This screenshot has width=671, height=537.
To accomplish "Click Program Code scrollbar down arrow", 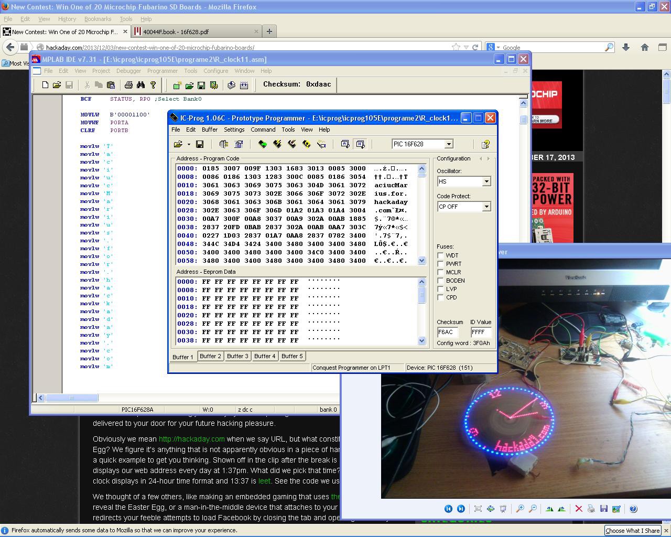I will pyautogui.click(x=422, y=261).
